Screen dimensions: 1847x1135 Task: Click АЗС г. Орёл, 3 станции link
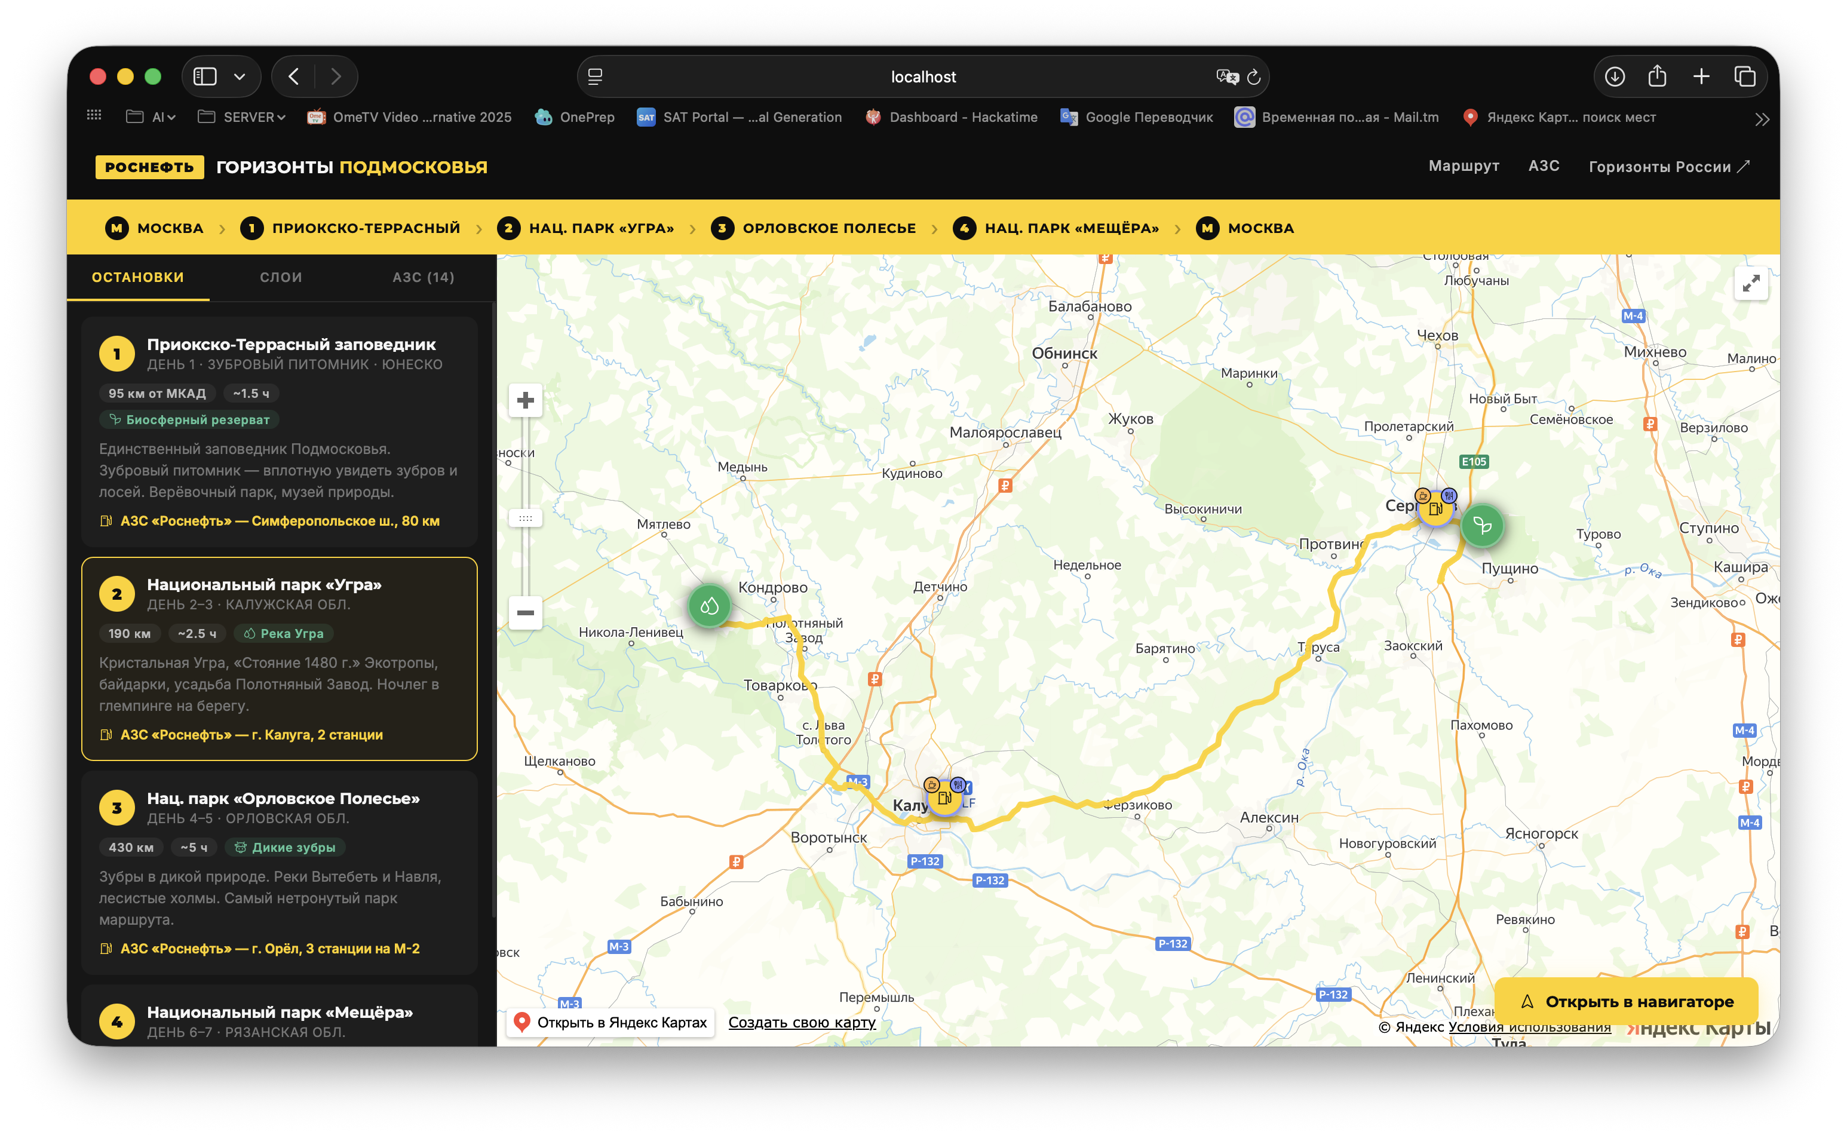click(260, 949)
